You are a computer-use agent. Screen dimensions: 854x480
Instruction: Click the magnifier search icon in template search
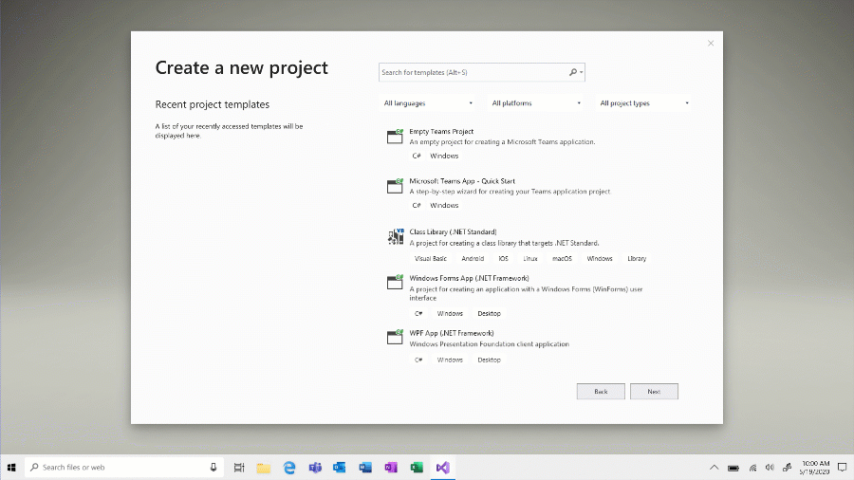coord(573,72)
